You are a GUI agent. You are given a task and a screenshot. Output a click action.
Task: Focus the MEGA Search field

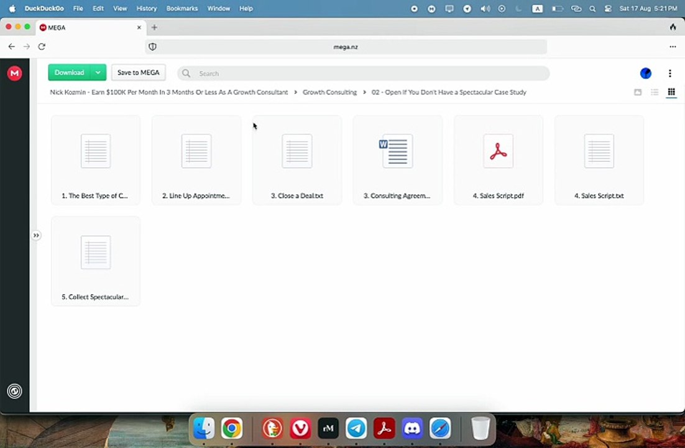[364, 73]
